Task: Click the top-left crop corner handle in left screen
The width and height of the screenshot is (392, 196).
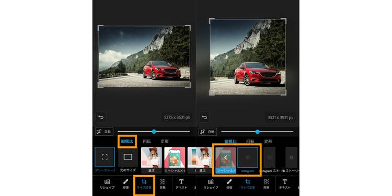Action: (x=99, y=27)
